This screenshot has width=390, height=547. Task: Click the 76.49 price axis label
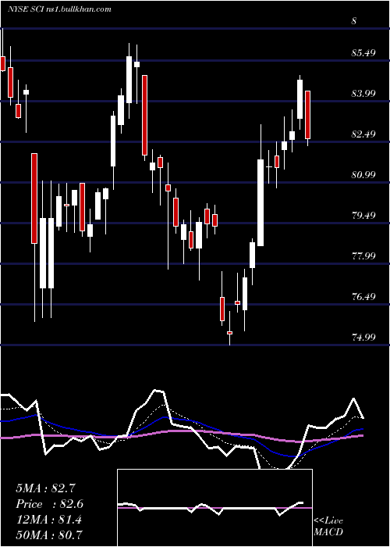tap(363, 296)
